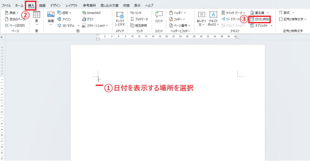Expand the 3D モデル dropdown arrow
Image resolution: width=310 pixels, height=161 pixels.
click(x=78, y=26)
